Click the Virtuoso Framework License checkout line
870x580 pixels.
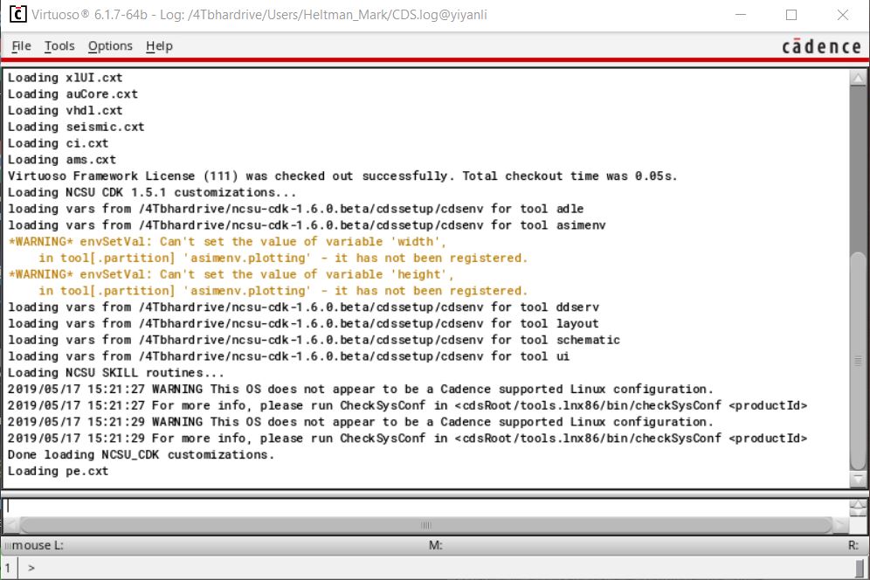pos(342,176)
